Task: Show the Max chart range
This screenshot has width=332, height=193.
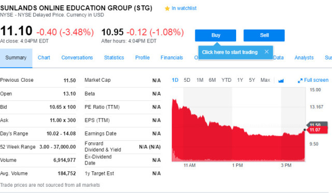Action: pos(265,80)
